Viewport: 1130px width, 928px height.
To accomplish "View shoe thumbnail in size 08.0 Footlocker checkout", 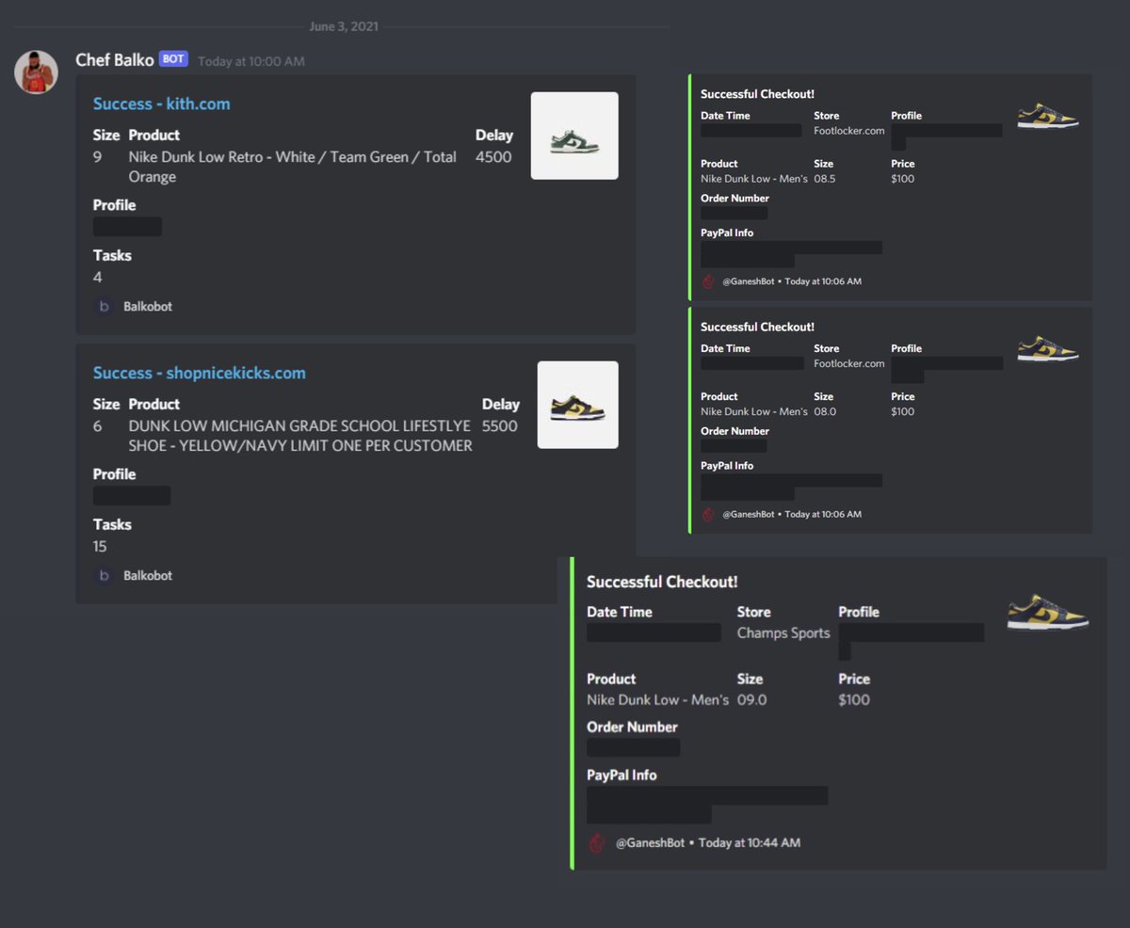I will pos(1048,349).
